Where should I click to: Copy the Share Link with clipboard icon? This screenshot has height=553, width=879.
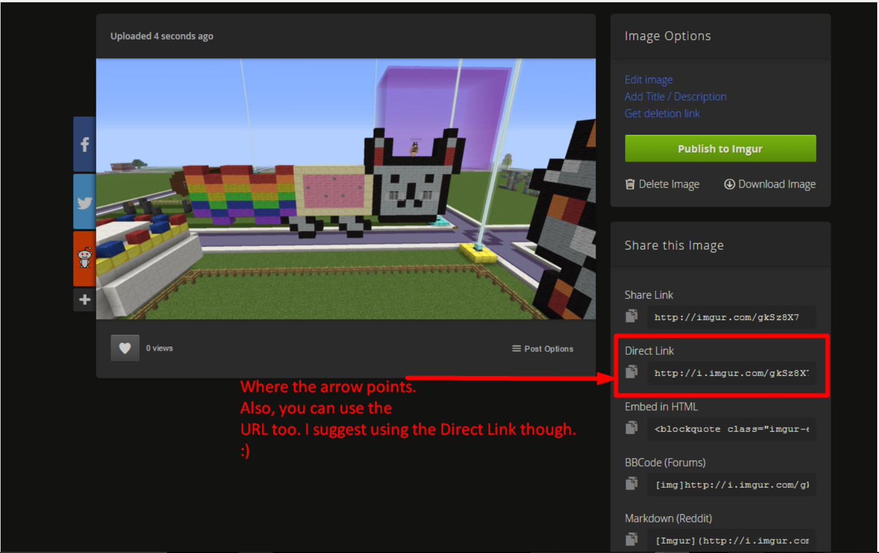[x=631, y=316]
